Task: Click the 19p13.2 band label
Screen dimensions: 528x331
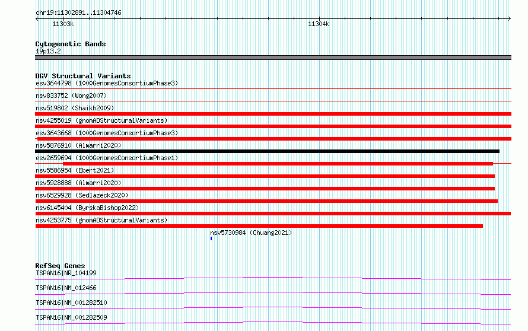Action: (x=48, y=51)
